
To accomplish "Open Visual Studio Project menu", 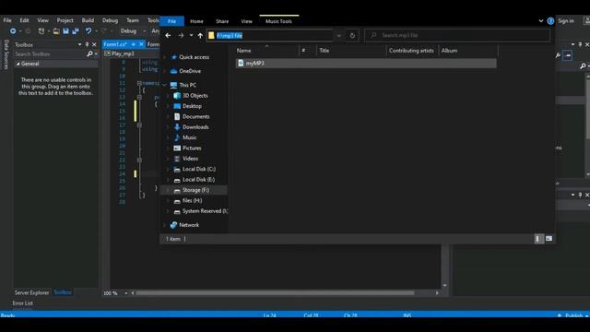I will [65, 20].
